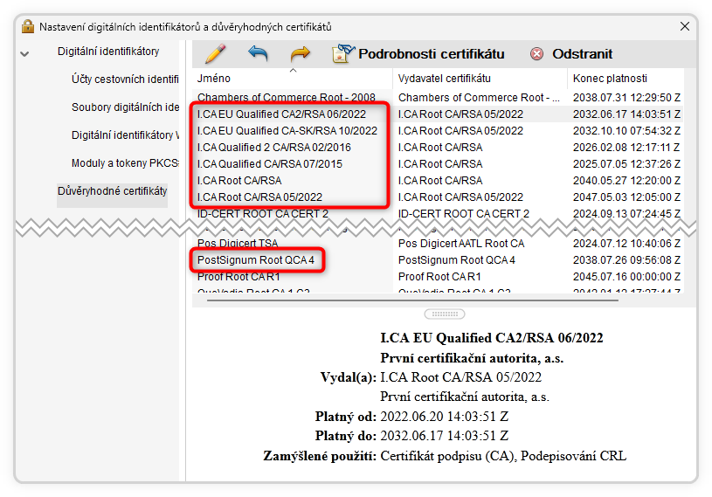Sort by Vydavatel certifikátu column
The width and height of the screenshot is (712, 497).
(x=444, y=79)
